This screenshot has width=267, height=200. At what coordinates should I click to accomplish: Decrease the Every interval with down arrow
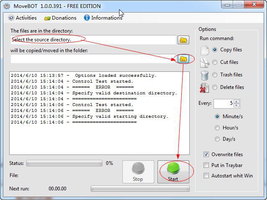[236, 106]
